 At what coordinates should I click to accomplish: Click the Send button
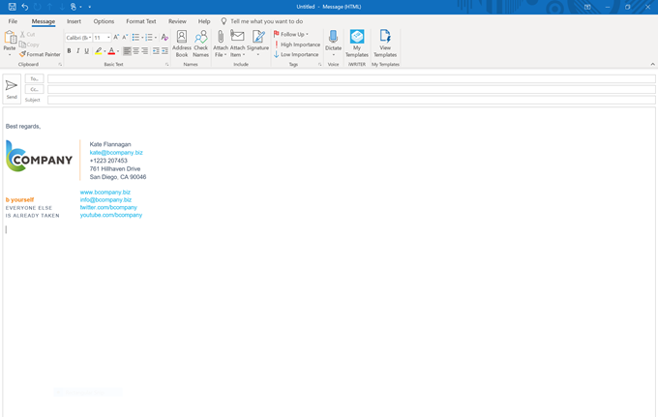tap(12, 89)
